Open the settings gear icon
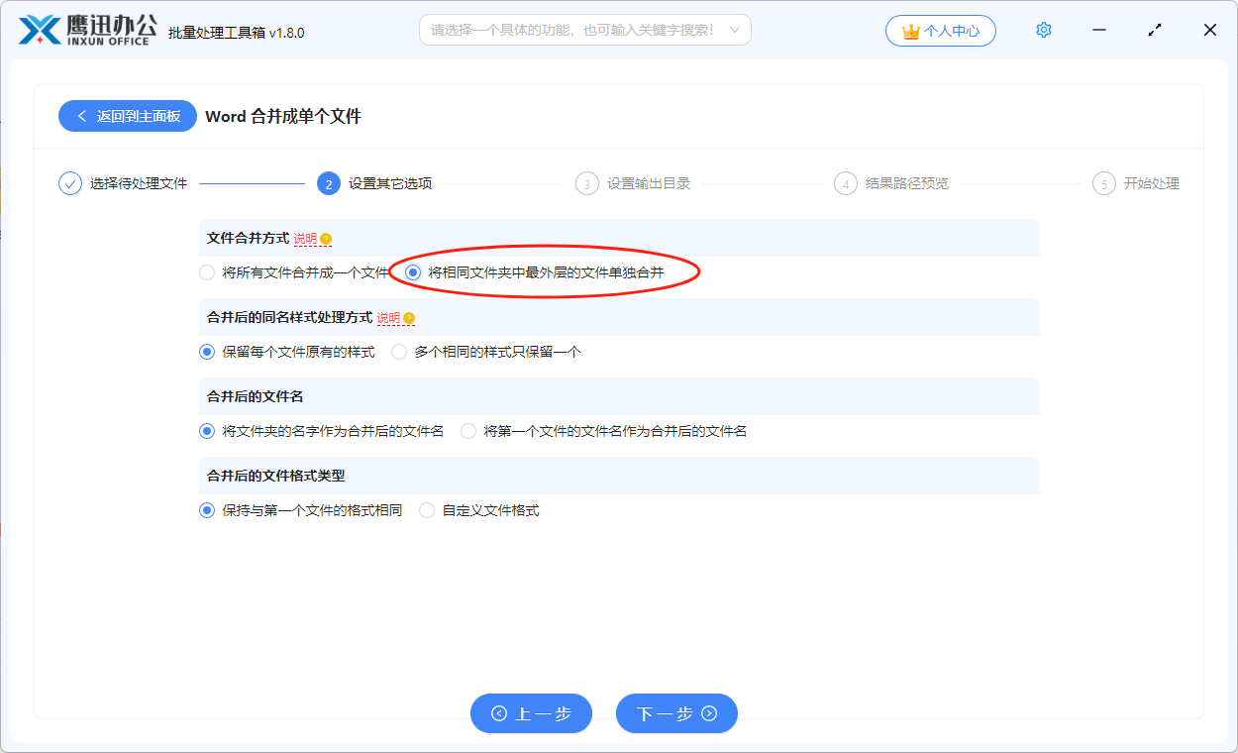This screenshot has width=1238, height=753. pos(1043,30)
